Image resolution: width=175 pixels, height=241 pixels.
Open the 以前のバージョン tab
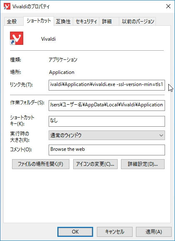coord(138,21)
